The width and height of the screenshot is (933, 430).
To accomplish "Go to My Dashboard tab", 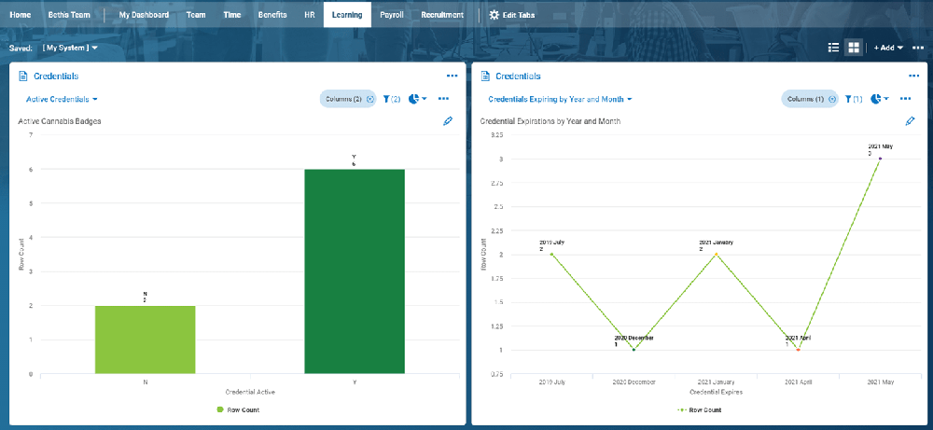I will (144, 15).
